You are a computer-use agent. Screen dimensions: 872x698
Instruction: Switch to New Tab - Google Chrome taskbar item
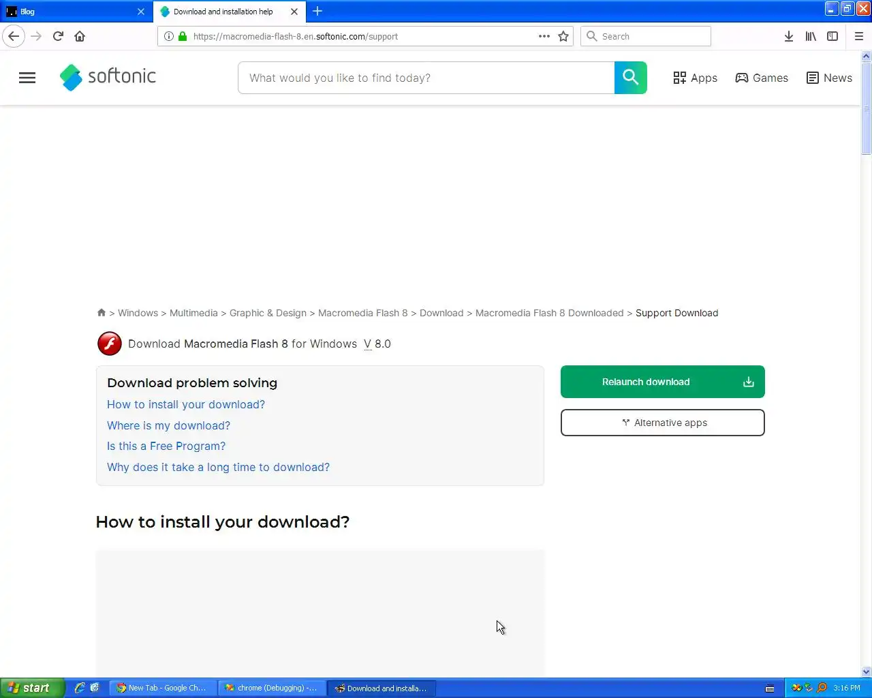coord(162,688)
